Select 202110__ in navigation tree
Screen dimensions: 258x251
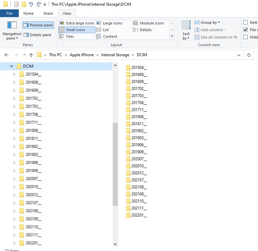point(30,227)
